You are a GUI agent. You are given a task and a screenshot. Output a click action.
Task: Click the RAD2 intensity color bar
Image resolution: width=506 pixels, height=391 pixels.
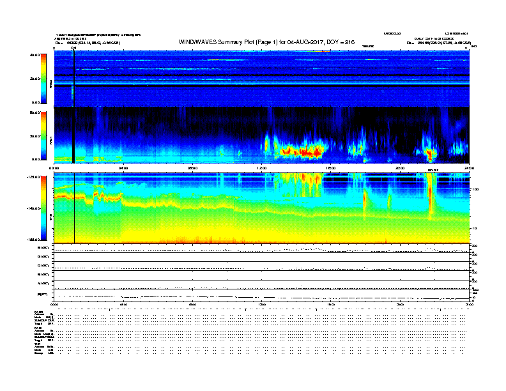click(x=43, y=79)
